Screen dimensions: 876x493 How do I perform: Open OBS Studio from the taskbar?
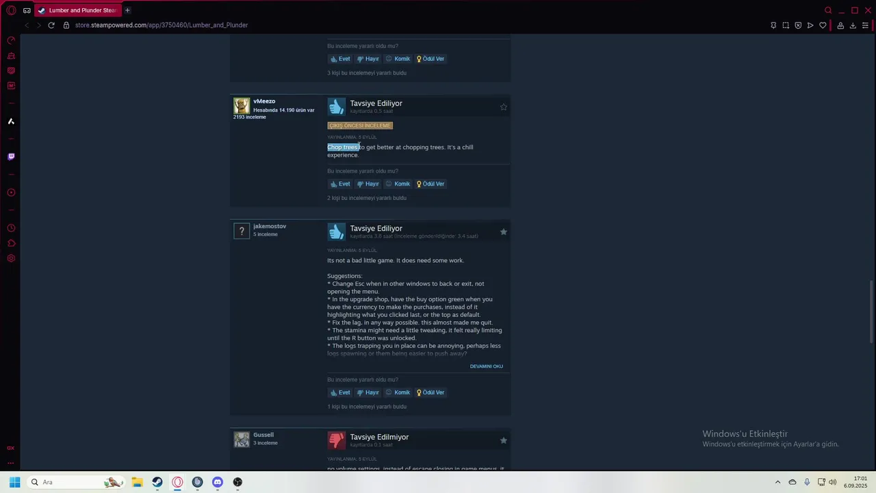237,482
